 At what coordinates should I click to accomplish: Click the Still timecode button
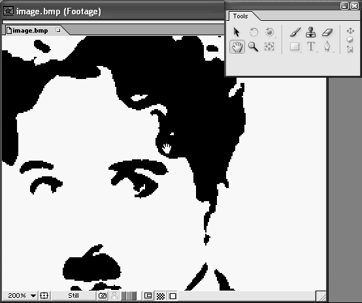[x=73, y=296]
